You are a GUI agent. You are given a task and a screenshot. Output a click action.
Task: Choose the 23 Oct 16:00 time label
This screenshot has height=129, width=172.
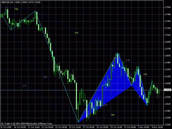click(75, 127)
